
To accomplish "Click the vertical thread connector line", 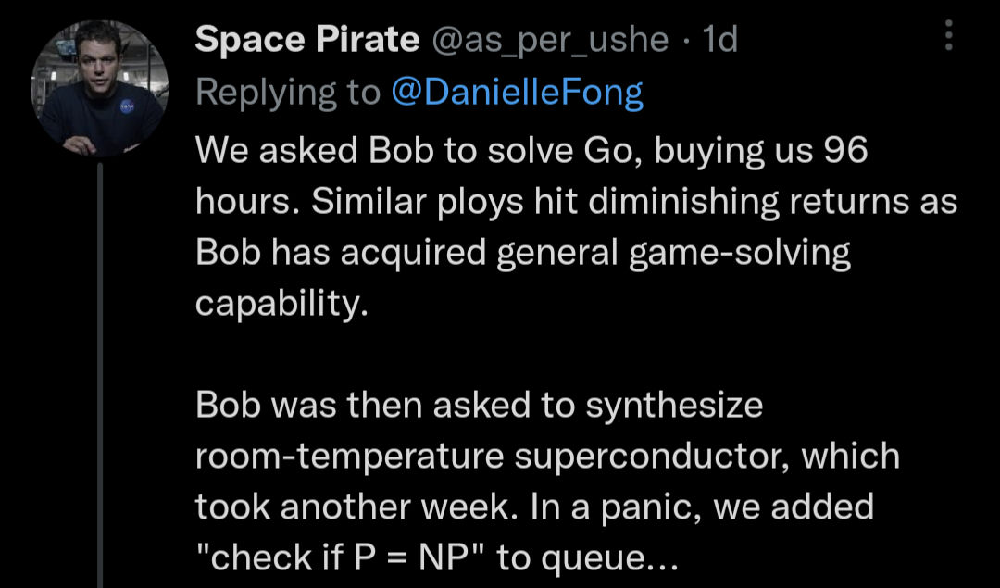I will [100, 375].
